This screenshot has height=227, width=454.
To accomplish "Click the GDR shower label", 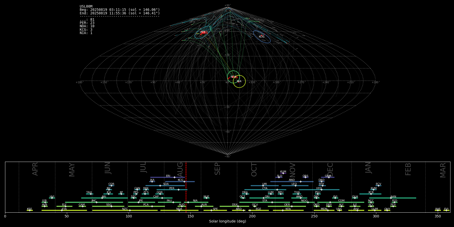I will click(x=160, y=192).
